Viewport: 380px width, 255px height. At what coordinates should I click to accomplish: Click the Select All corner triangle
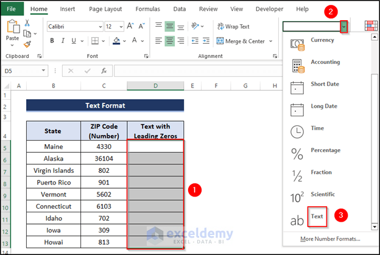click(x=7, y=86)
